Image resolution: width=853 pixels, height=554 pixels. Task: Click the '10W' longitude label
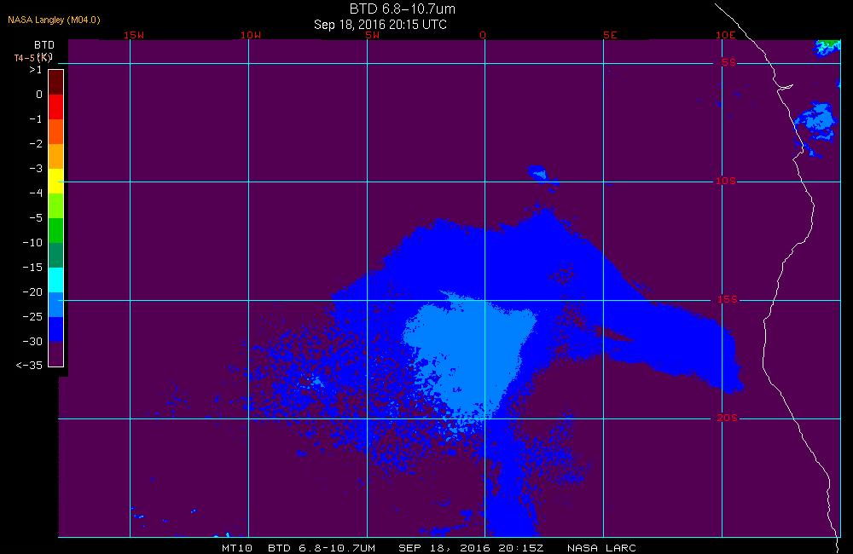(251, 35)
